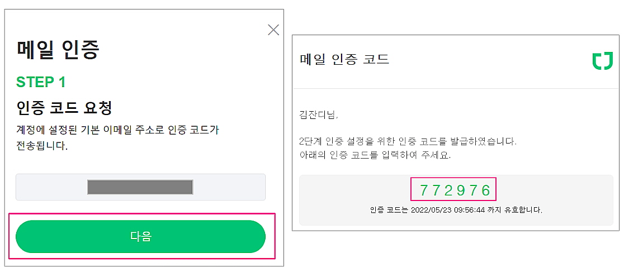Select the verification code 772976
This screenshot has height=277, width=624.
pyautogui.click(x=453, y=190)
